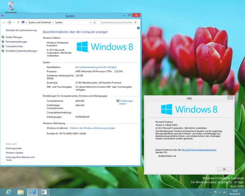
Task: Open the Papierkorb recycle bin desktop icon
Action: (x=11, y=7)
